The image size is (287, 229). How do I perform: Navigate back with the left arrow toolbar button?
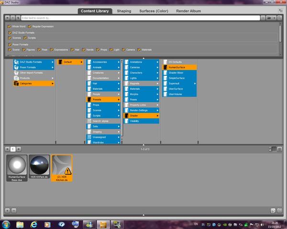[x=7, y=18]
